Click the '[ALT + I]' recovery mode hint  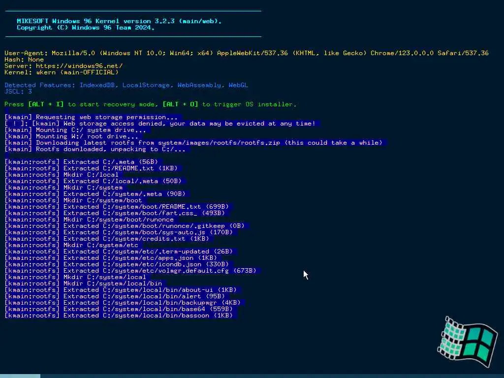(46, 104)
